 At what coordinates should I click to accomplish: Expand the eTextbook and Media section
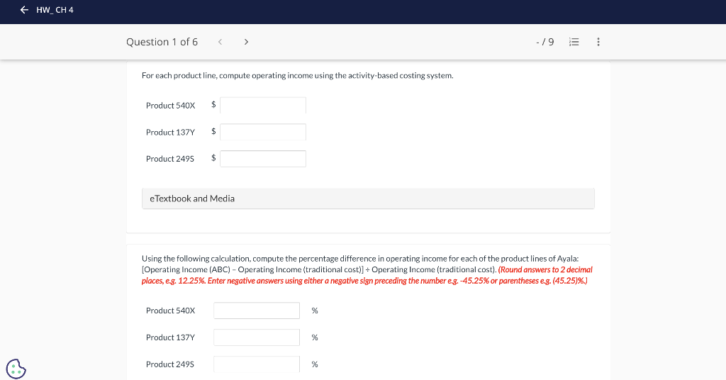click(x=368, y=199)
